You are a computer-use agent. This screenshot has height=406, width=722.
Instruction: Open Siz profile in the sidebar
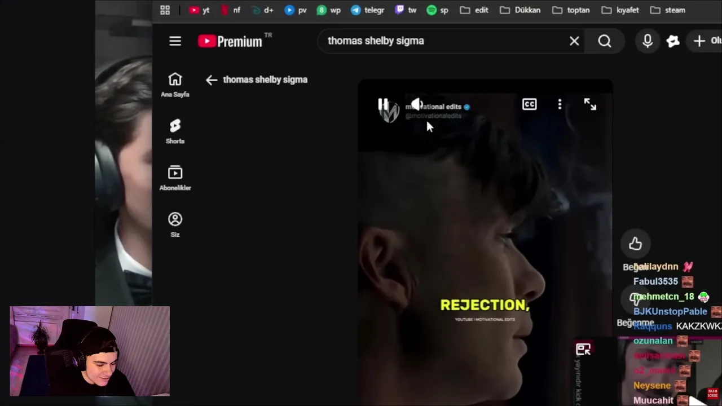175,225
